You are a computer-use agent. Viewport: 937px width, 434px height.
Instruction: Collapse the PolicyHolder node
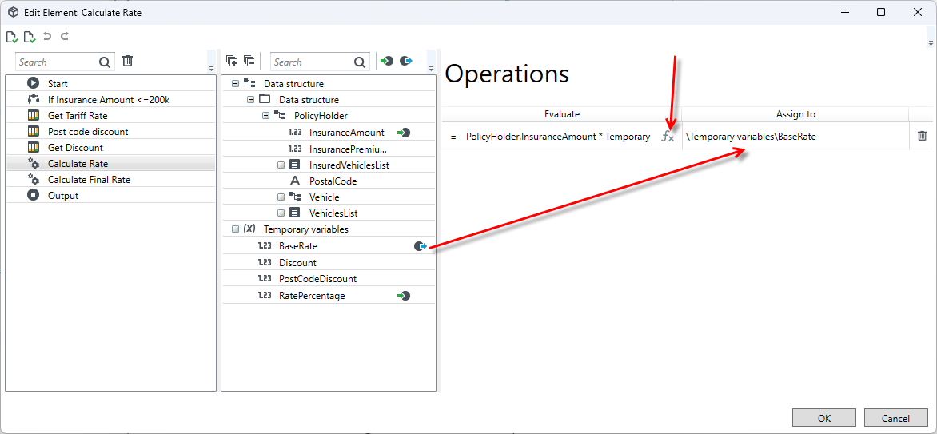[x=265, y=116]
